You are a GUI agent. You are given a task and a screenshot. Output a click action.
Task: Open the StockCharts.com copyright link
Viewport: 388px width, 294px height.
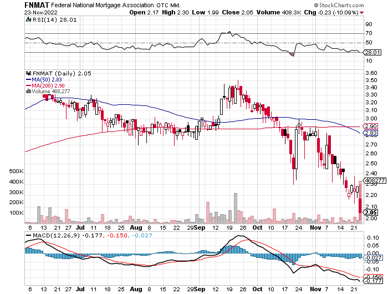[339, 5]
